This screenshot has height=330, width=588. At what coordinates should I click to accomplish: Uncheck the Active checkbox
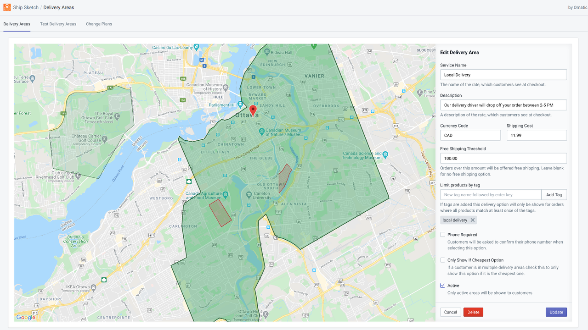443,286
